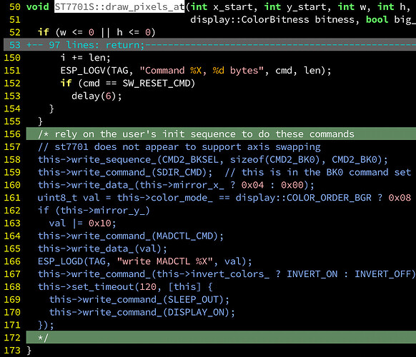Click 'uint8_t val' on line 161

pos(69,198)
